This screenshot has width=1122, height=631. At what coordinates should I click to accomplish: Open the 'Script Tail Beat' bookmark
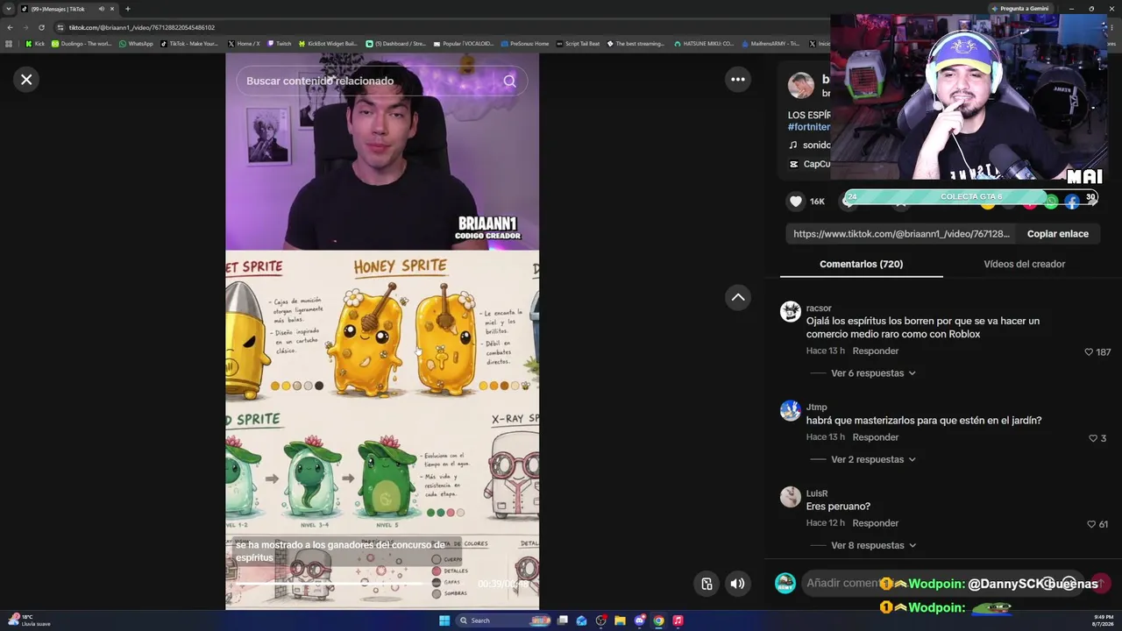point(578,44)
